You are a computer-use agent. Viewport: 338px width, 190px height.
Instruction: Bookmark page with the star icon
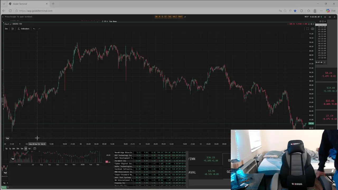pyautogui.click(x=295, y=11)
